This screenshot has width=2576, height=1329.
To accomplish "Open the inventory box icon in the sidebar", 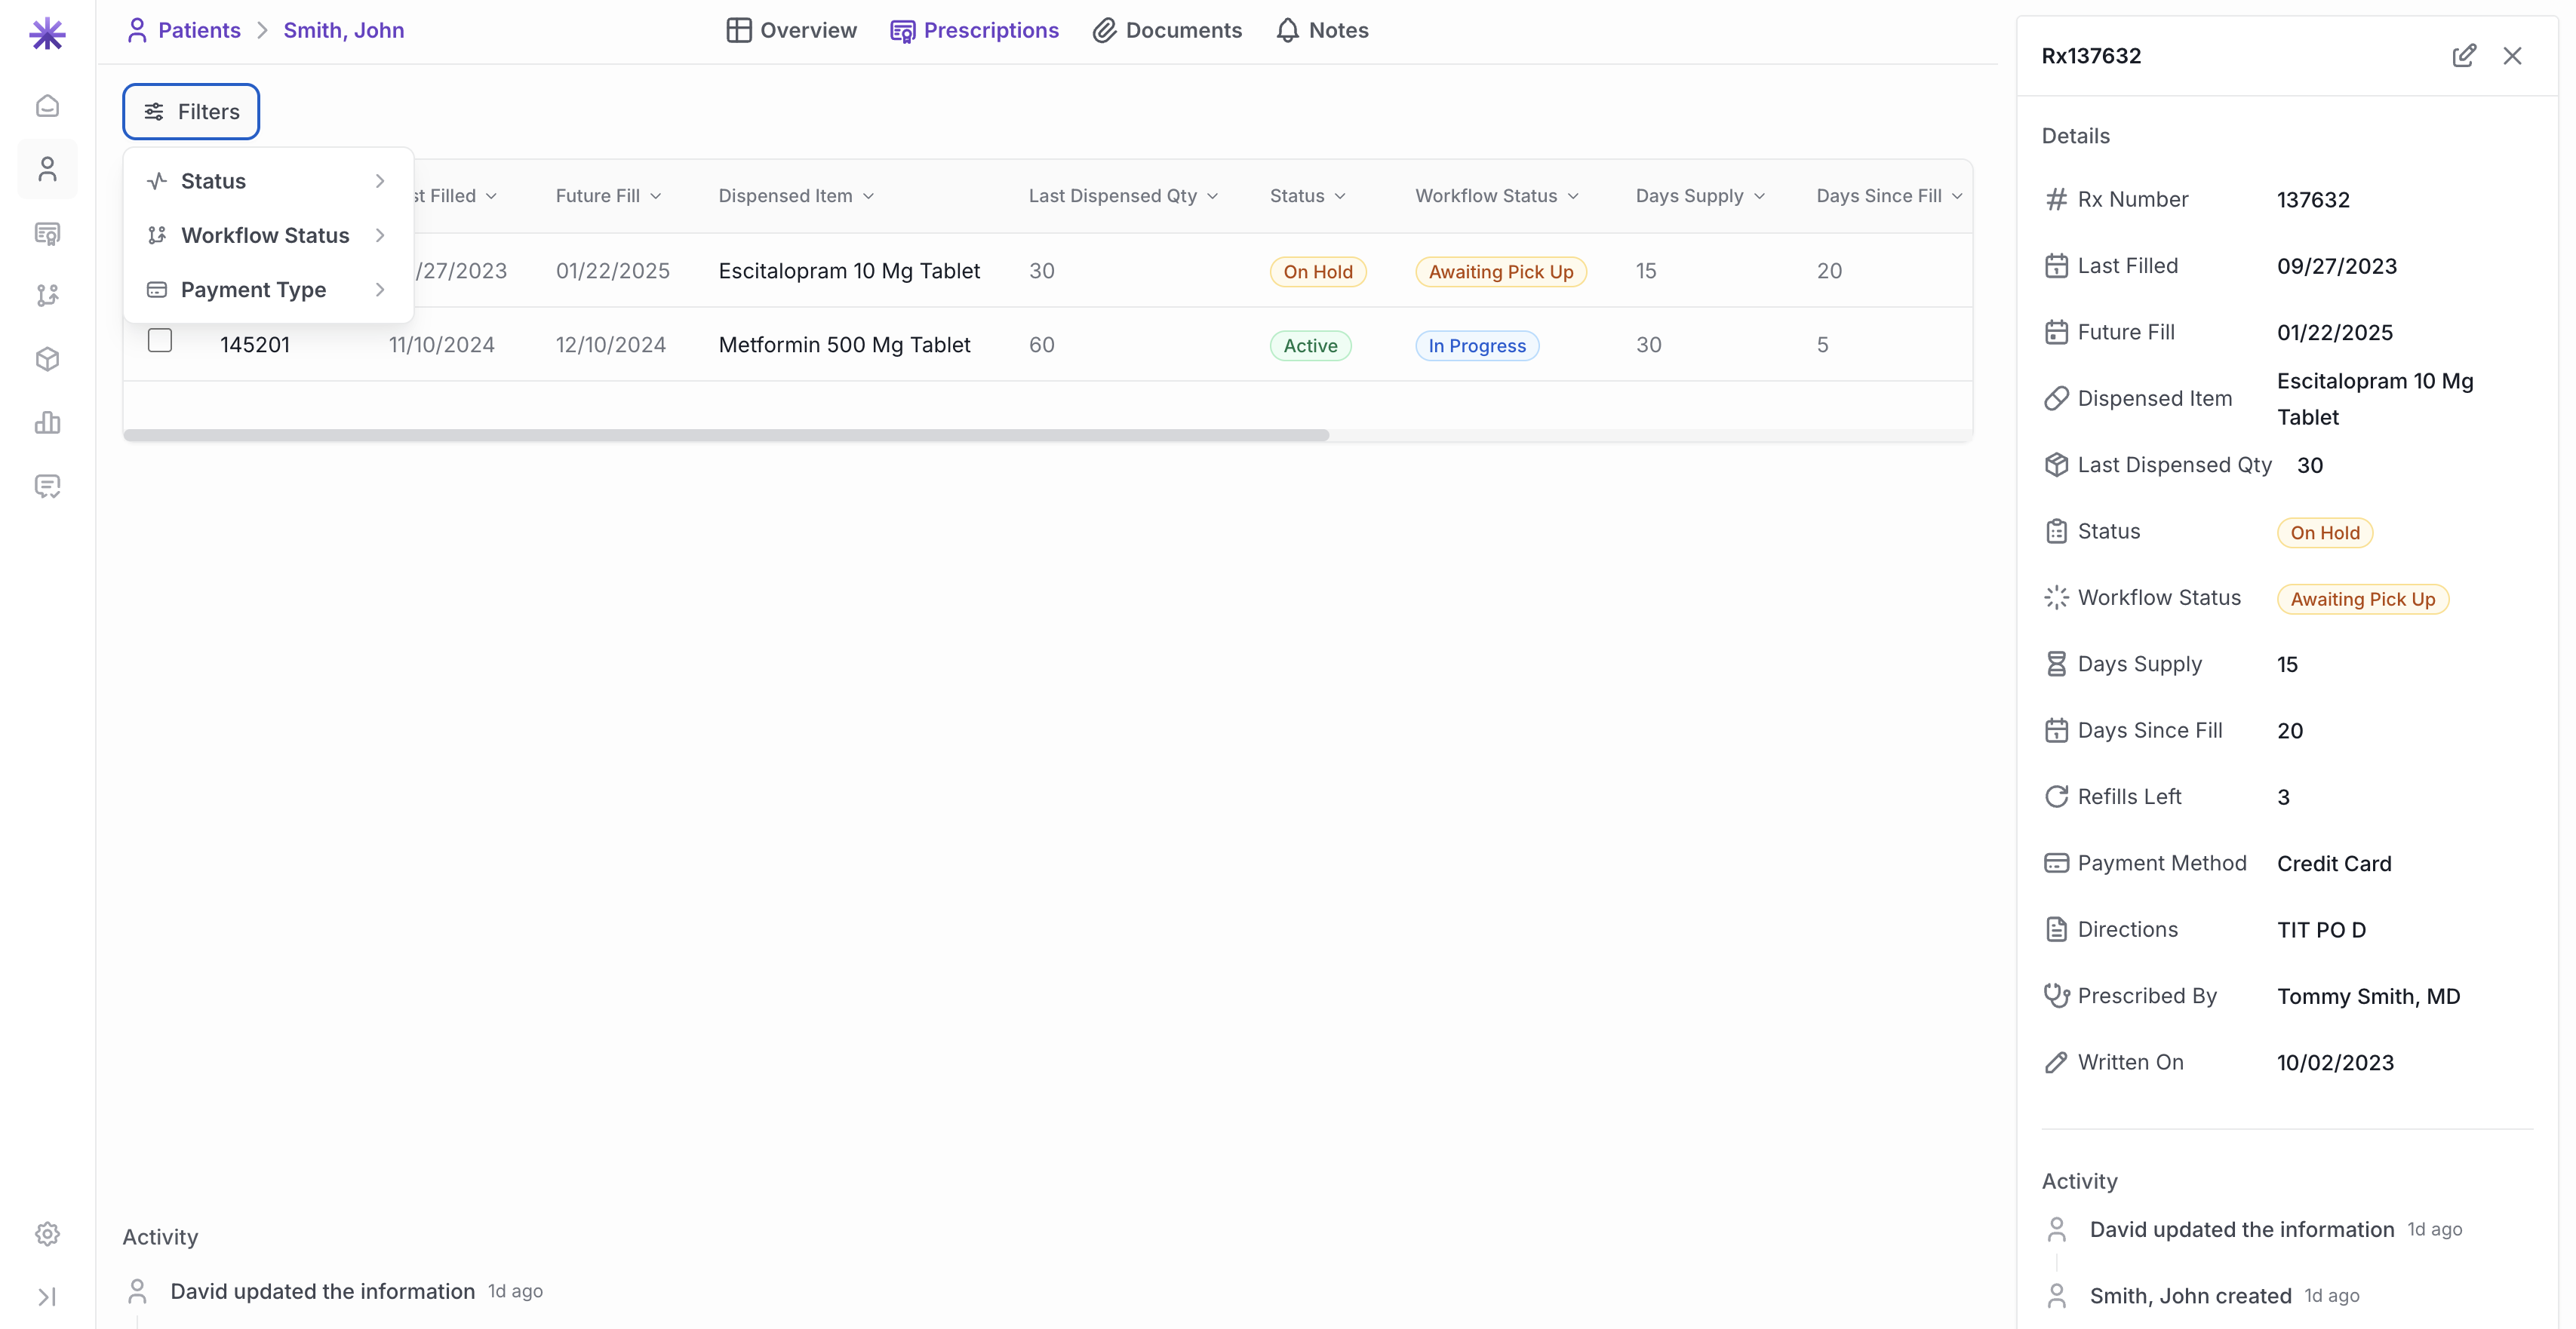I will tap(47, 359).
